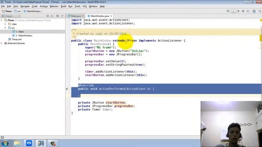The width and height of the screenshot is (262, 147).
Task: Open the Refactor menu
Action: click(54, 7)
